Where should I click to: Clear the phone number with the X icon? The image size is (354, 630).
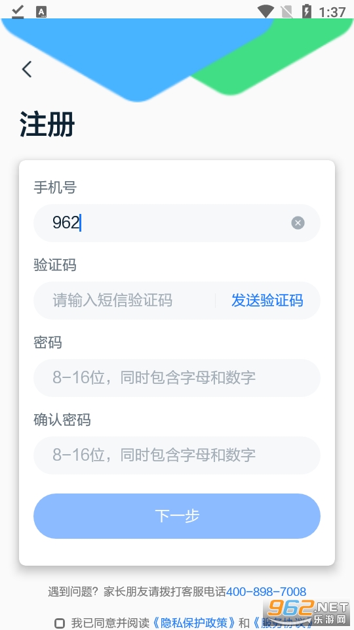tap(298, 222)
